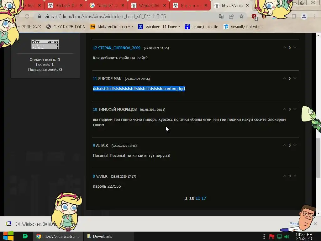Open the Windows Start button

pos(8,236)
